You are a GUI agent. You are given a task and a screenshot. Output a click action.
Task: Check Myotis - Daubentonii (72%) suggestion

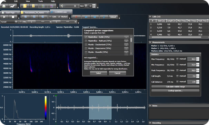click(86, 45)
